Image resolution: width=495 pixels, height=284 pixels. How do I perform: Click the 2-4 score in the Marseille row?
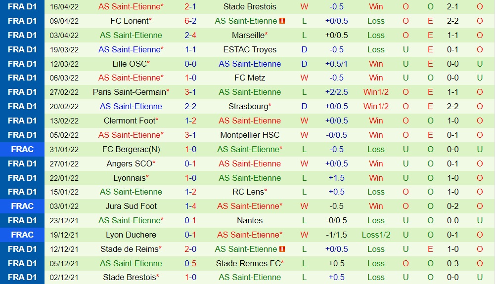[x=190, y=36]
